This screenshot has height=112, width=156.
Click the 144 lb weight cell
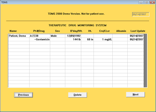click(73, 39)
